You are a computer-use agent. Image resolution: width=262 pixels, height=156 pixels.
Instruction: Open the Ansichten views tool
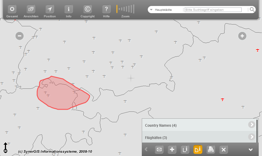(31, 9)
